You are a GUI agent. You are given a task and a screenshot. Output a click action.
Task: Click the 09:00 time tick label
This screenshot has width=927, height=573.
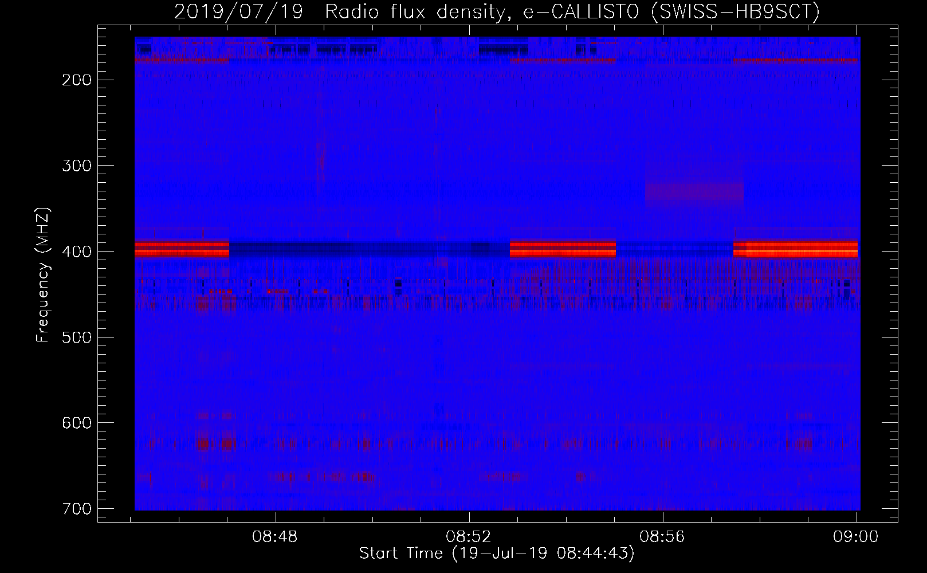click(856, 536)
